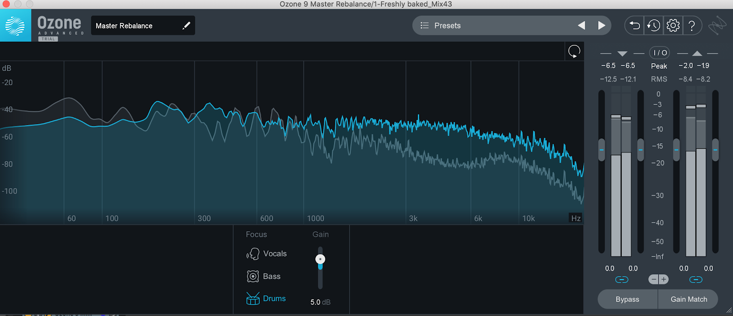Click the input meter down triangle
733x316 pixels.
(622, 54)
